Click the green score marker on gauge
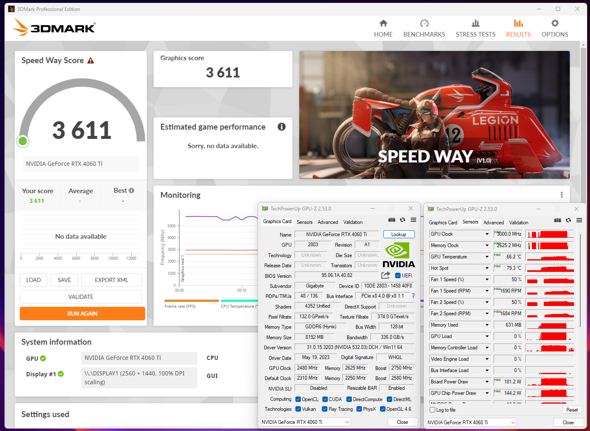The width and height of the screenshot is (590, 431). [x=23, y=141]
